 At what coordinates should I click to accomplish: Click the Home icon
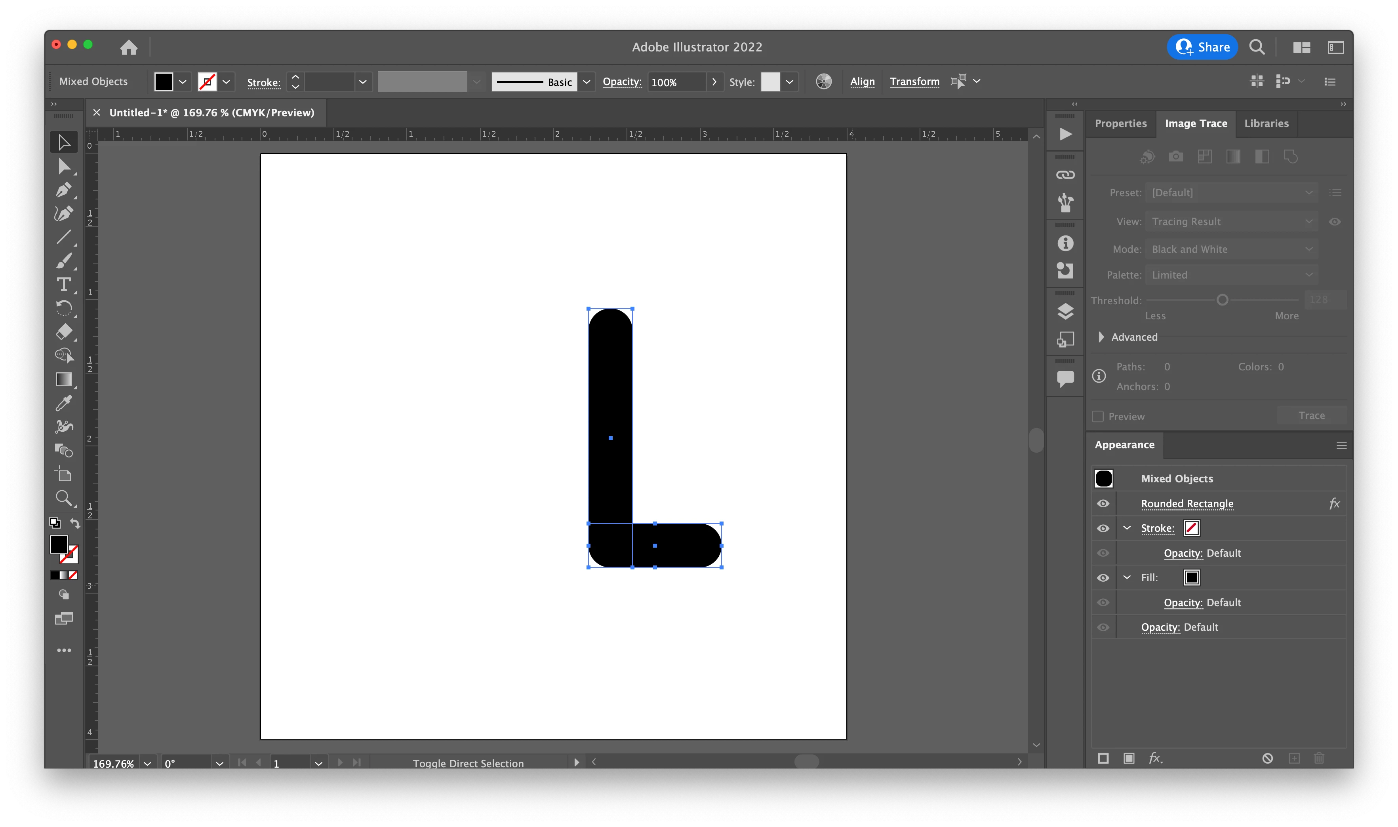[x=129, y=47]
